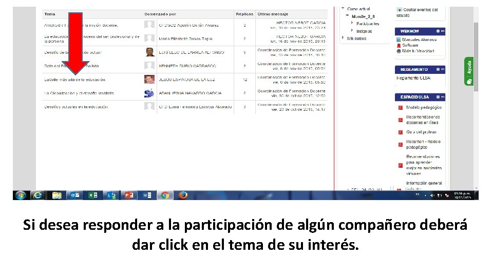Click Jesús Espinosa de la Luz's profile photo
The width and height of the screenshot is (493, 277).
(149, 79)
